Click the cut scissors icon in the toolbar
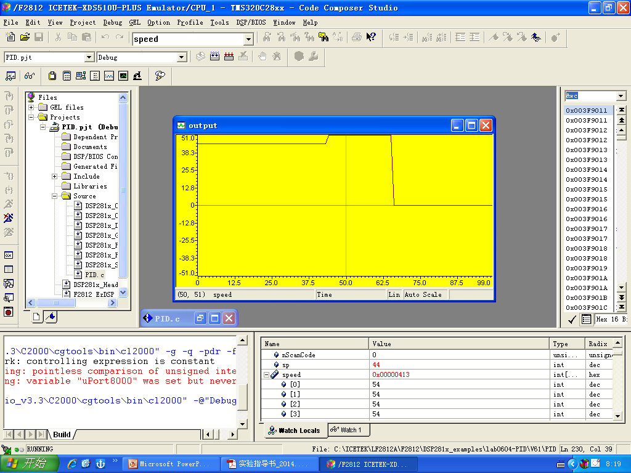This screenshot has height=473, width=631. coord(58,38)
